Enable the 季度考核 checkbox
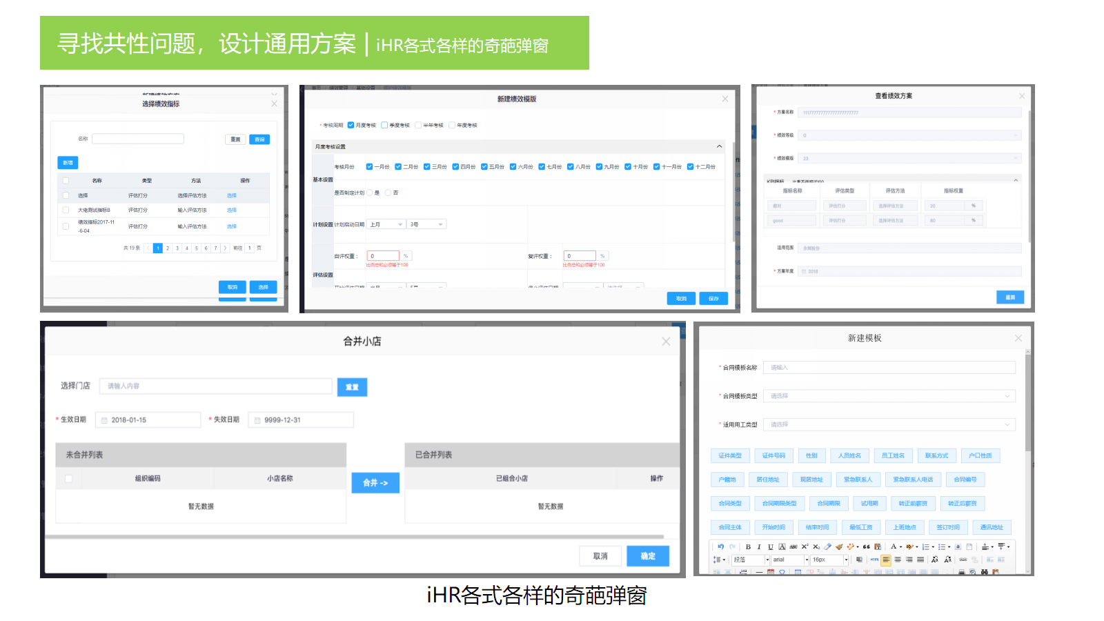The image size is (1104, 621). tap(384, 126)
